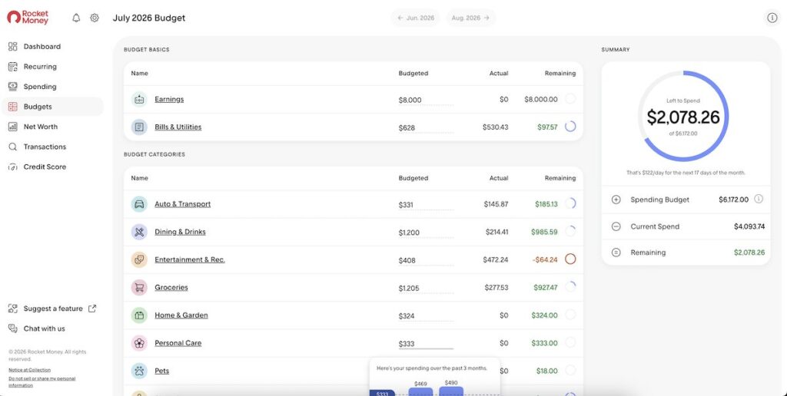Image resolution: width=787 pixels, height=396 pixels.
Task: Click the Pets paw icon
Action: tap(140, 371)
